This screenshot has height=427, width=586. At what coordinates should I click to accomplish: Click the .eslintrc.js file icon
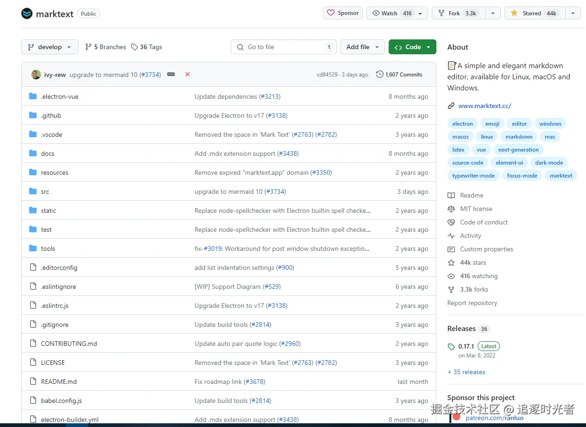point(33,306)
